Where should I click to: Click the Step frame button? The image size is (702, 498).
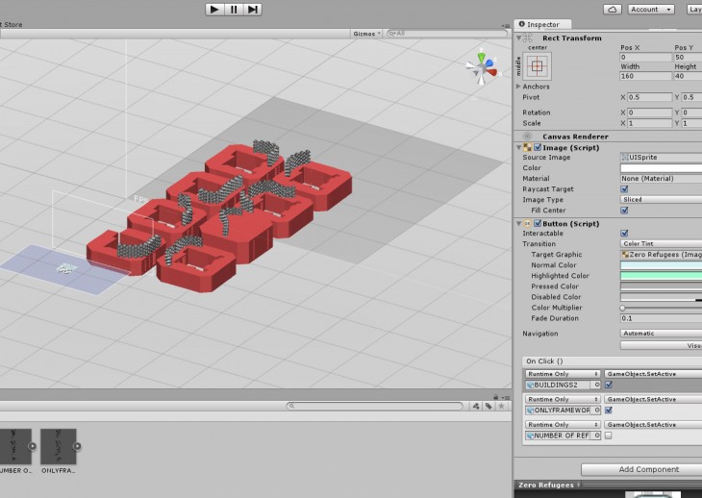pos(253,9)
